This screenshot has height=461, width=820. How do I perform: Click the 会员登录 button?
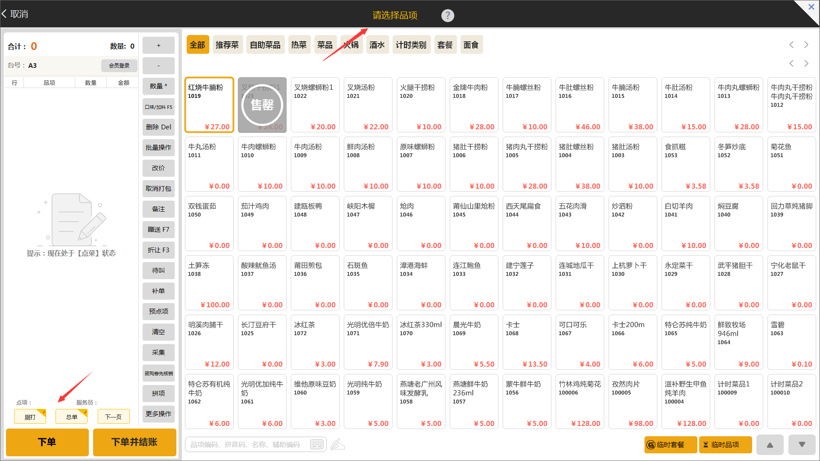pyautogui.click(x=119, y=65)
